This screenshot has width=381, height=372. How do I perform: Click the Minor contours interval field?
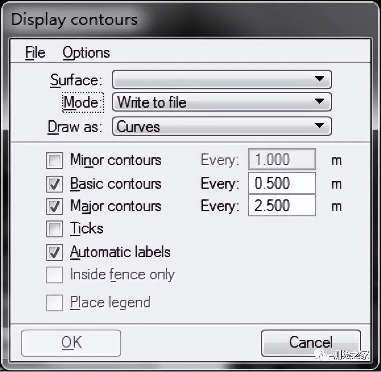[282, 160]
